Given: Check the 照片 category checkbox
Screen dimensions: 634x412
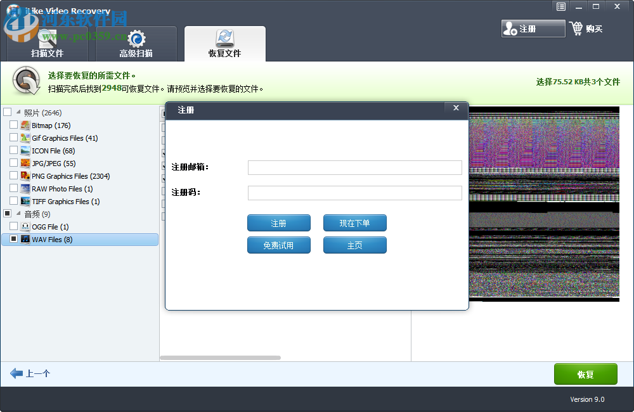Looking at the screenshot, I should [x=8, y=112].
